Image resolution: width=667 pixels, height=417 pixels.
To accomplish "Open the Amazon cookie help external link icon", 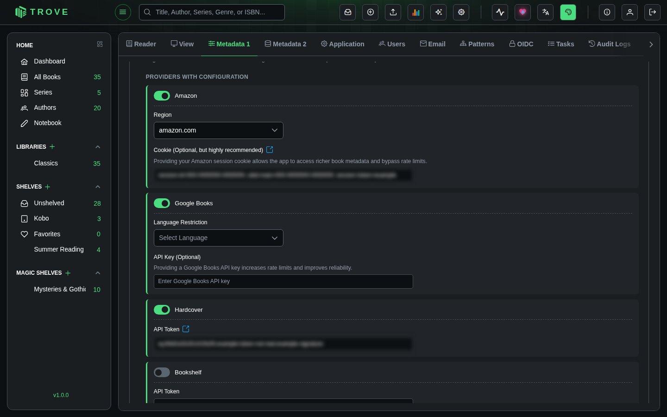I will pyautogui.click(x=270, y=150).
